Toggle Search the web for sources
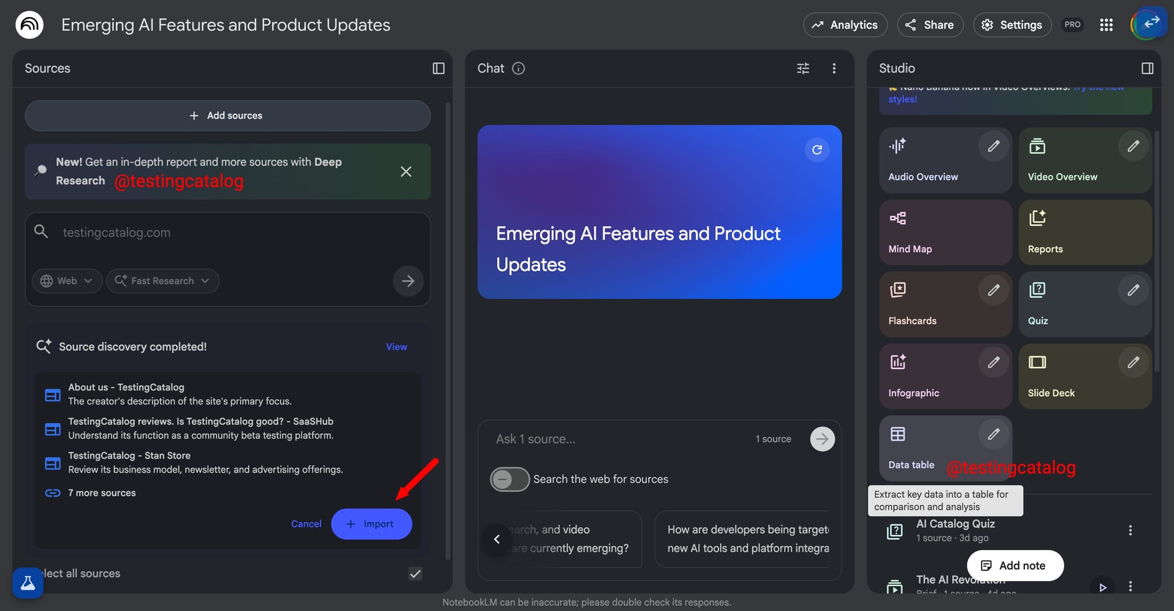 pyautogui.click(x=510, y=480)
